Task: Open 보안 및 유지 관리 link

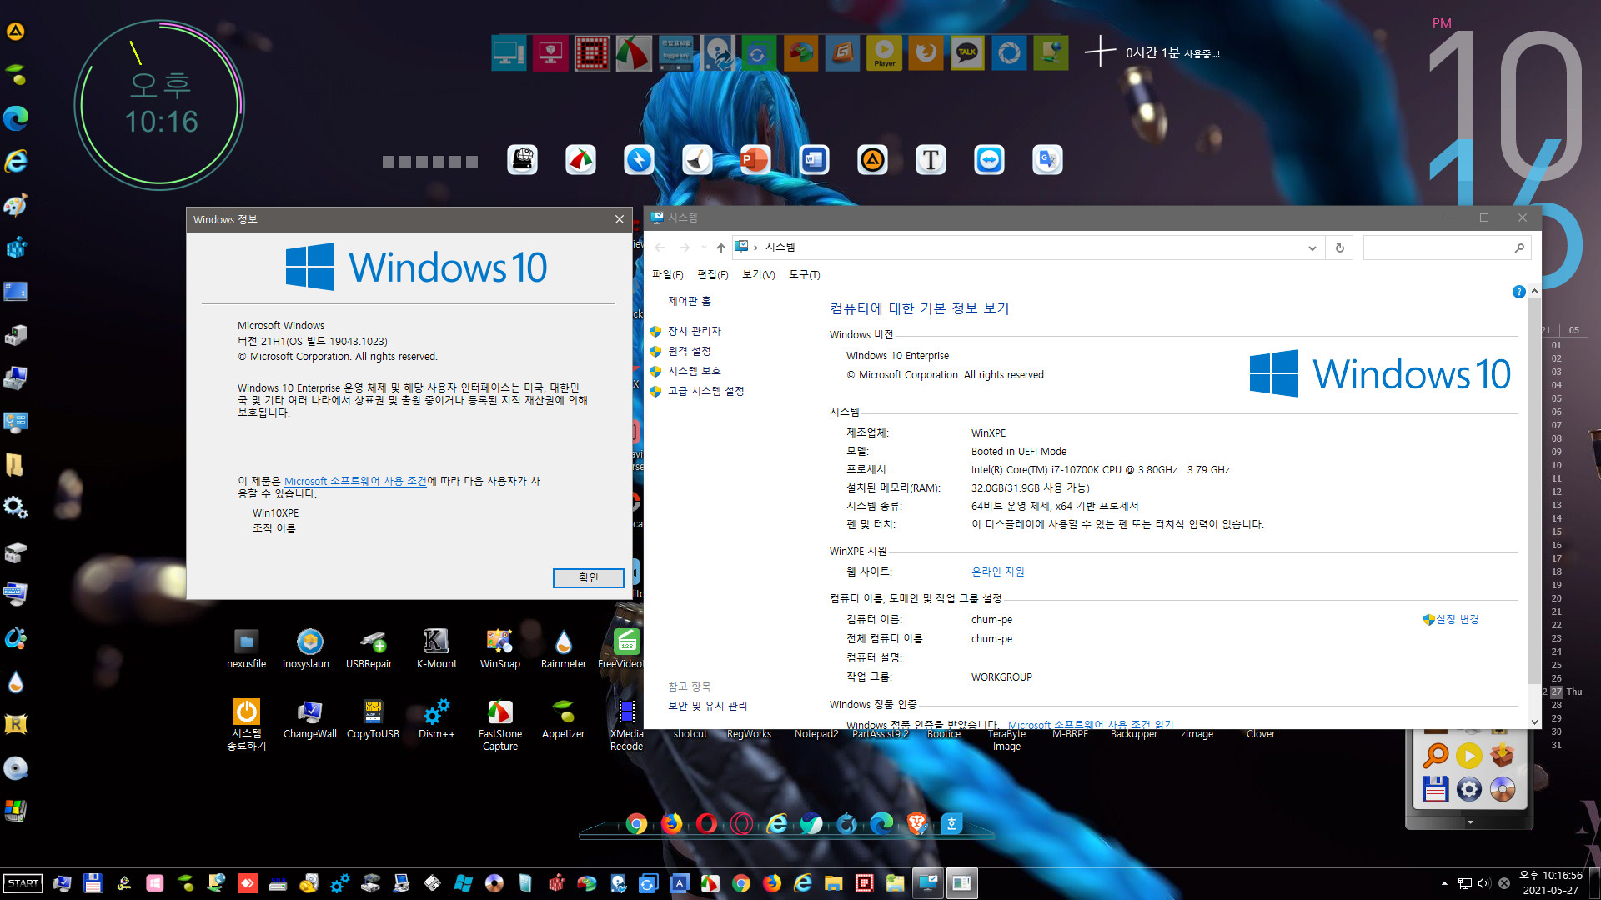Action: (707, 706)
